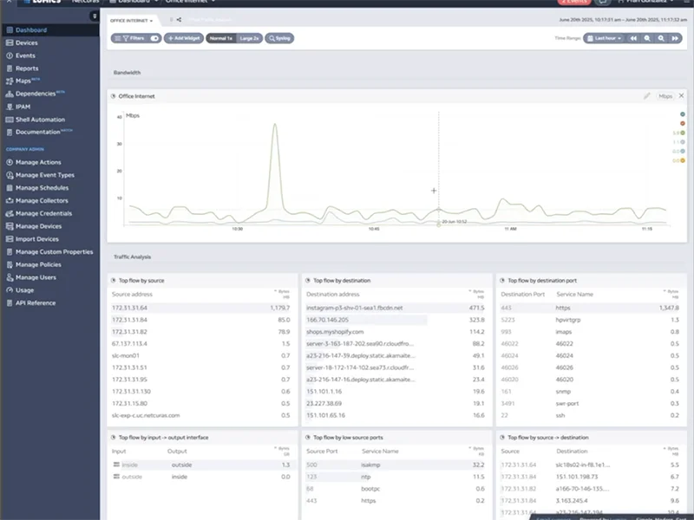Click the API Reference icon

tap(10, 303)
